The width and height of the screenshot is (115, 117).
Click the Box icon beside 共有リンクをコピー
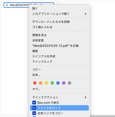coord(34,113)
